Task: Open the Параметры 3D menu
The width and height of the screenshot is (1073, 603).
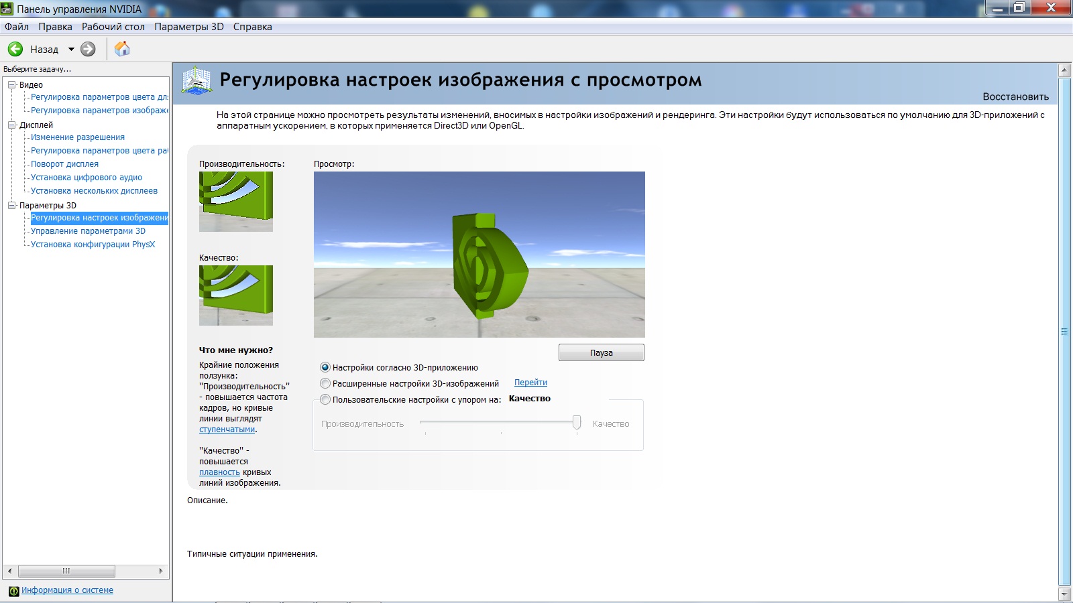Action: 189,27
